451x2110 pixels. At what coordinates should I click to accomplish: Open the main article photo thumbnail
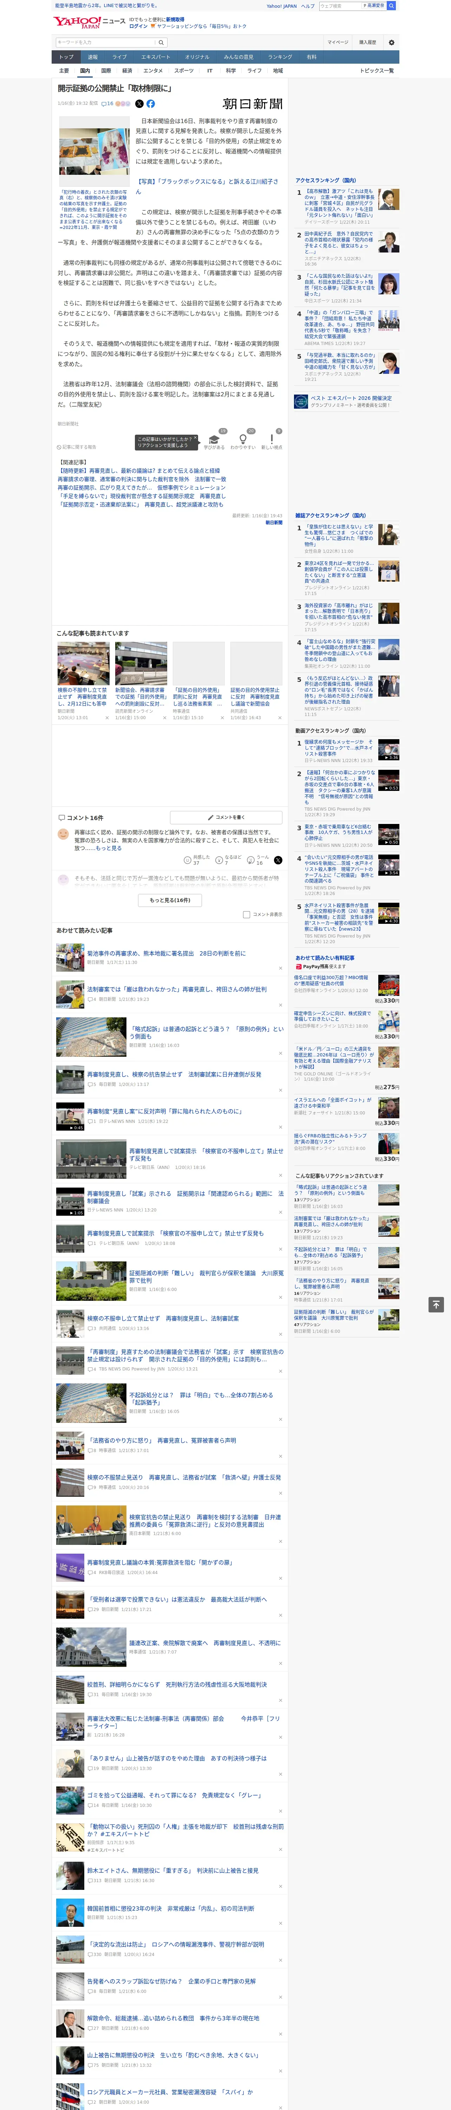(93, 151)
